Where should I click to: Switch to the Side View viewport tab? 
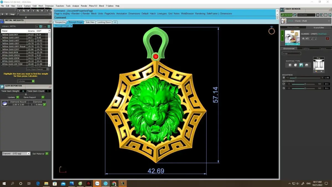(90, 22)
